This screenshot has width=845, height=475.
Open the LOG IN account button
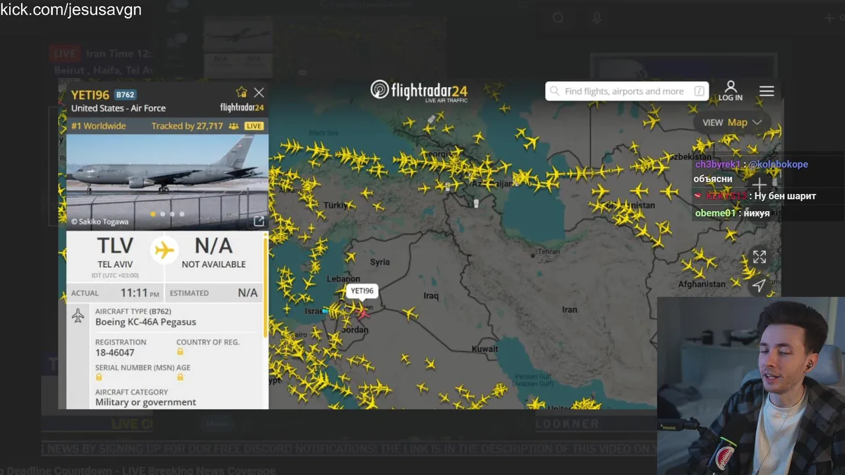point(730,91)
